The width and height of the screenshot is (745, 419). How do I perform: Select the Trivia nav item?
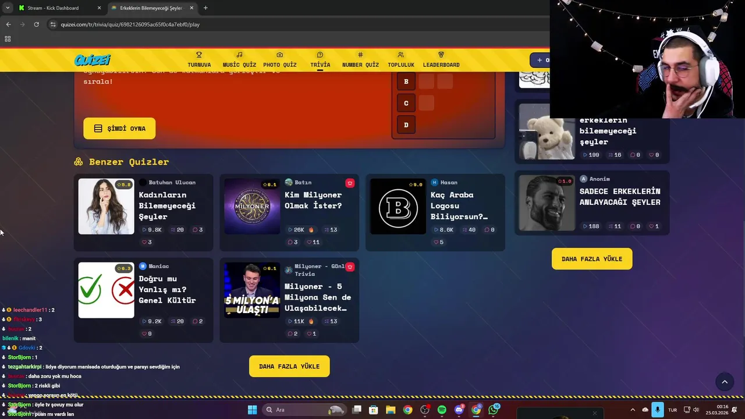tap(320, 60)
